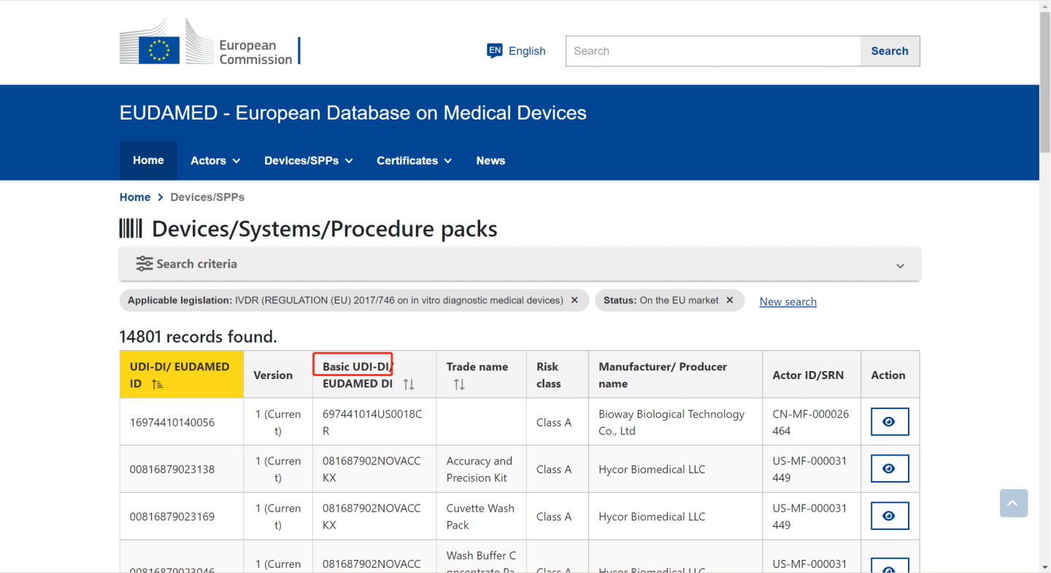This screenshot has width=1051, height=573.
Task: Click the scrollbar up arrow
Action: click(1045, 6)
